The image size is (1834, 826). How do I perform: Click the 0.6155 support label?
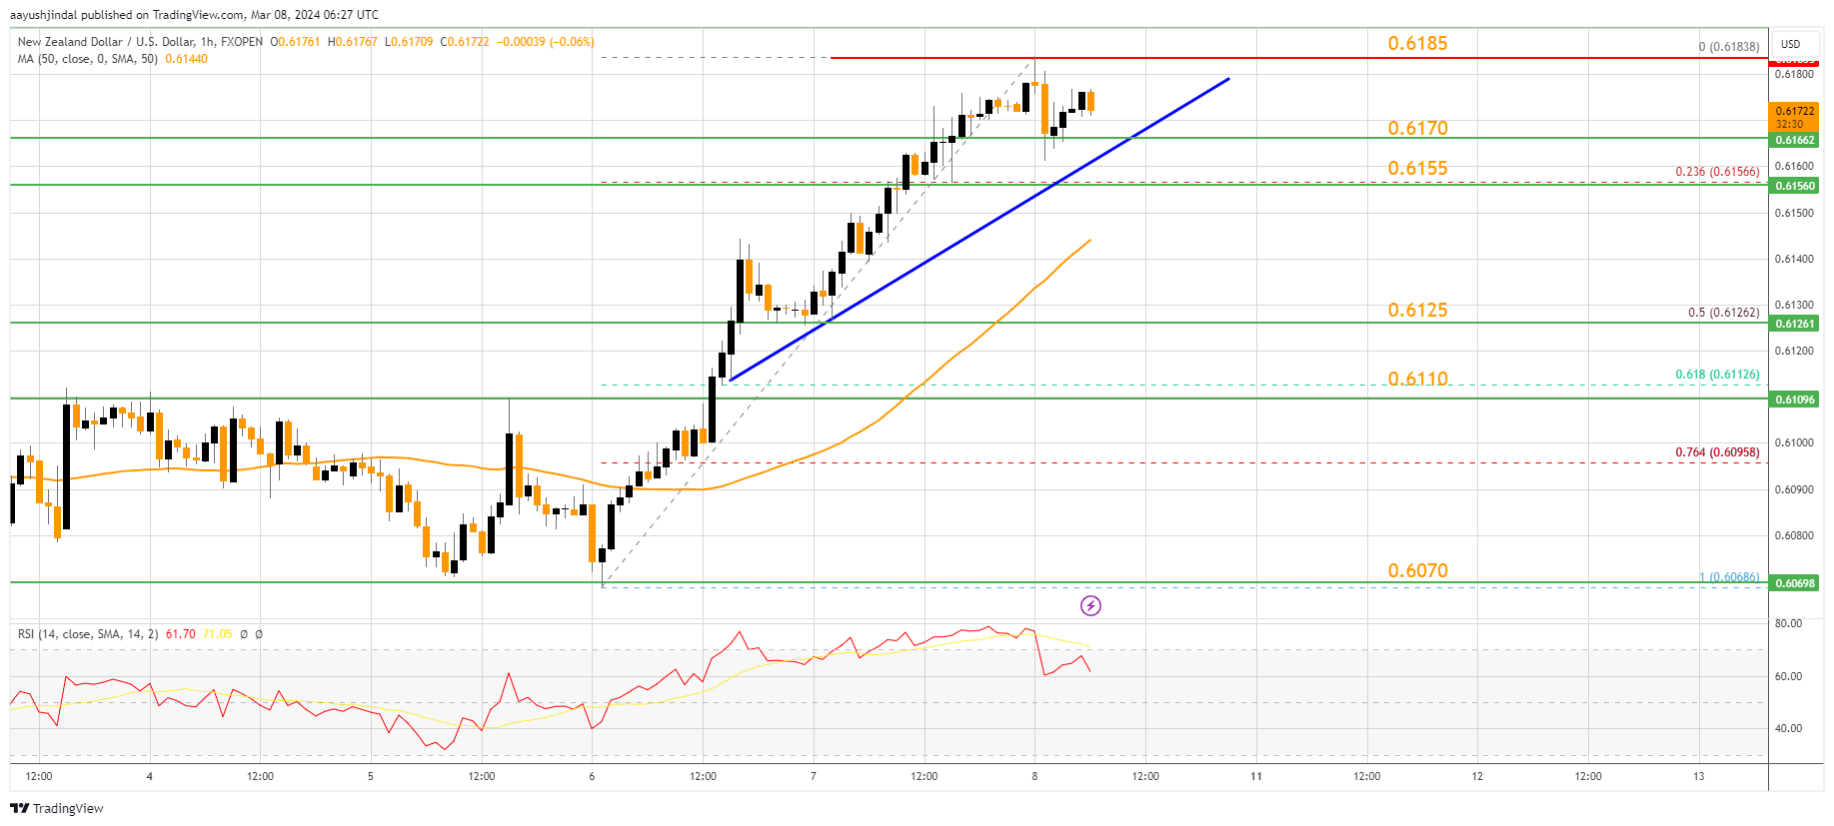coord(1417,168)
